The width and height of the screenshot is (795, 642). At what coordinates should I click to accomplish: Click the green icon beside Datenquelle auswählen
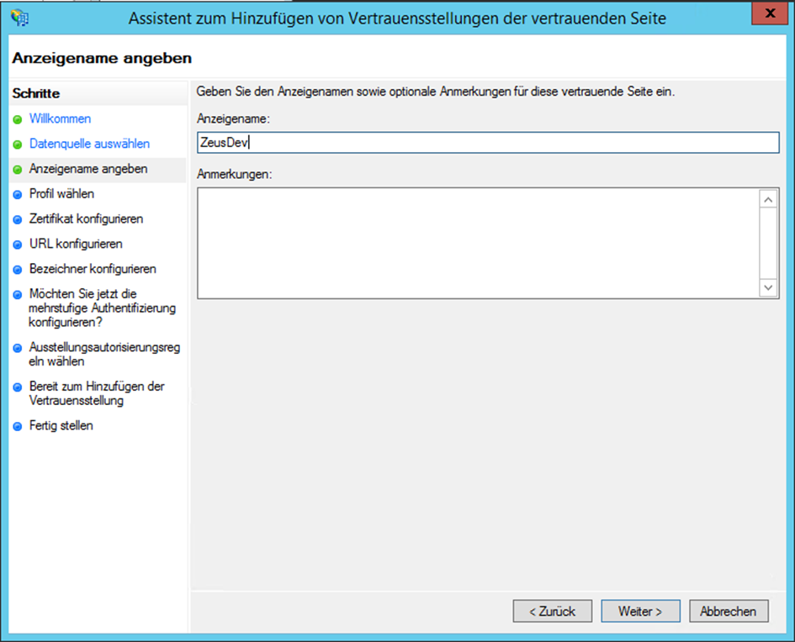pos(19,143)
